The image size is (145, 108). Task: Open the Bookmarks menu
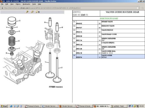[26, 4]
